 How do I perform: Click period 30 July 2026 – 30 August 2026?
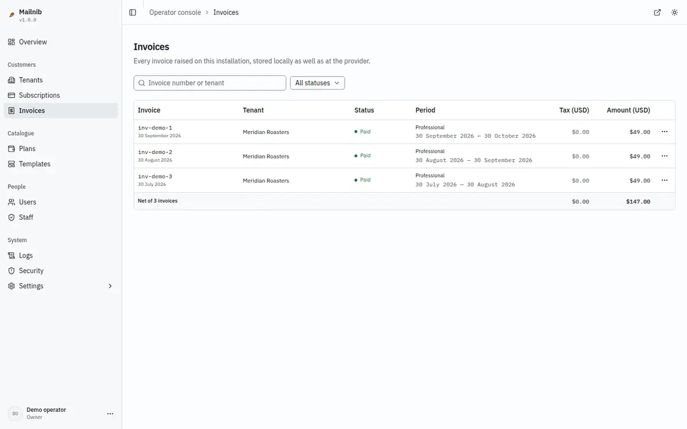pyautogui.click(x=465, y=184)
